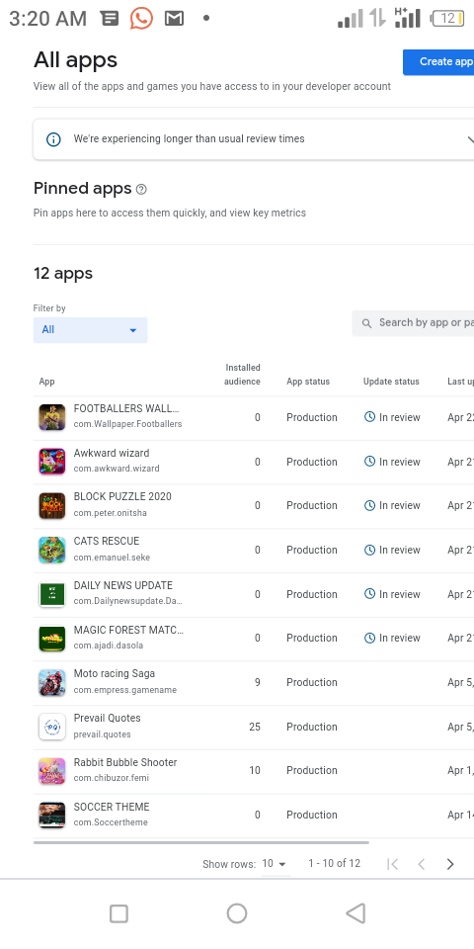474x949 pixels.
Task: Open Rabbit Bubble Shooter app icon
Action: pyautogui.click(x=52, y=771)
